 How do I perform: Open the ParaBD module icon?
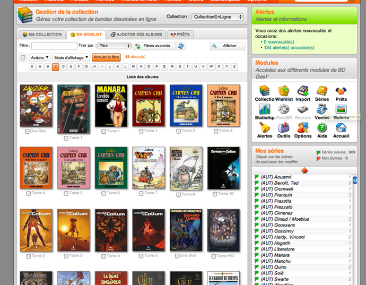tap(284, 109)
